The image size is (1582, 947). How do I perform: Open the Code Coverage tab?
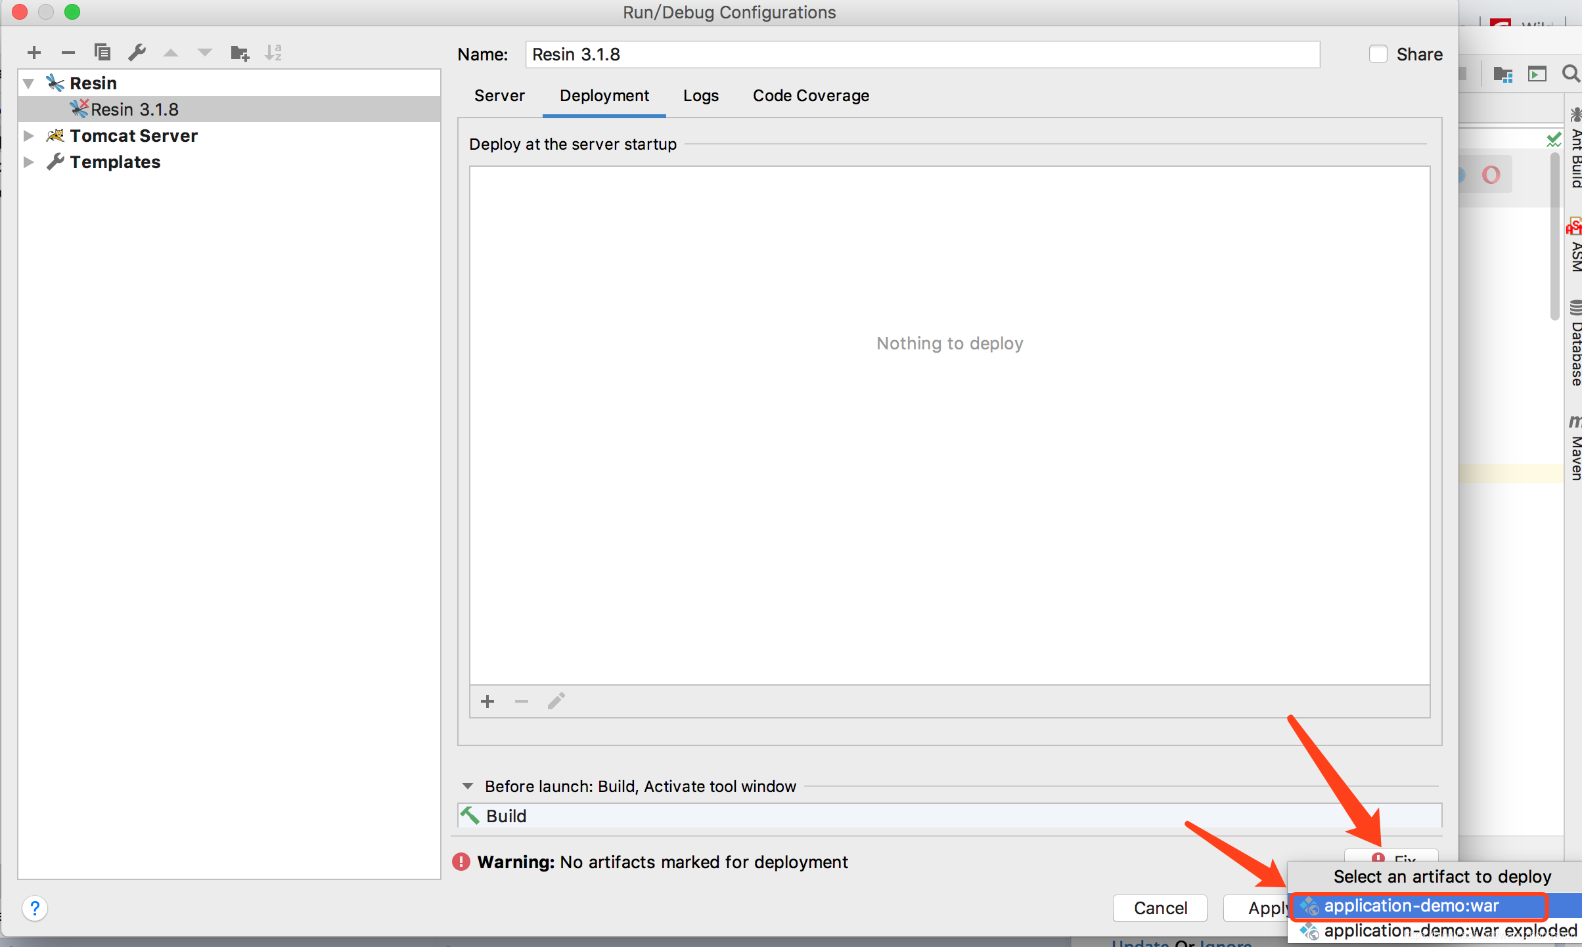(x=811, y=96)
